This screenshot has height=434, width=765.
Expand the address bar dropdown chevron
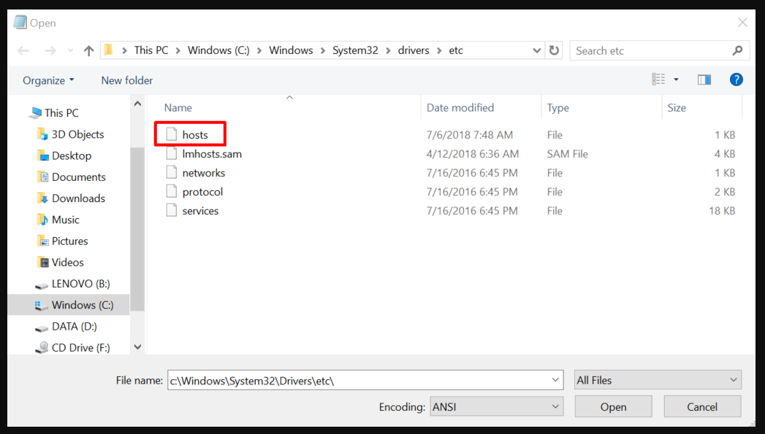(537, 50)
